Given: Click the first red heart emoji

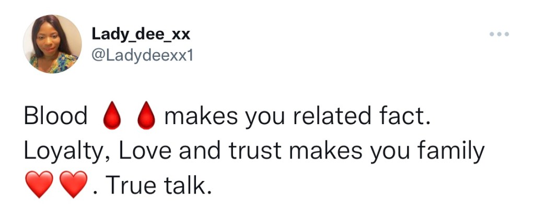Looking at the screenshot, I should [x=39, y=186].
